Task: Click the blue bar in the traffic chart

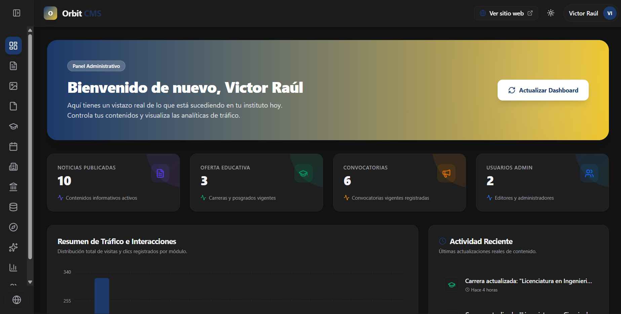Action: [102, 296]
